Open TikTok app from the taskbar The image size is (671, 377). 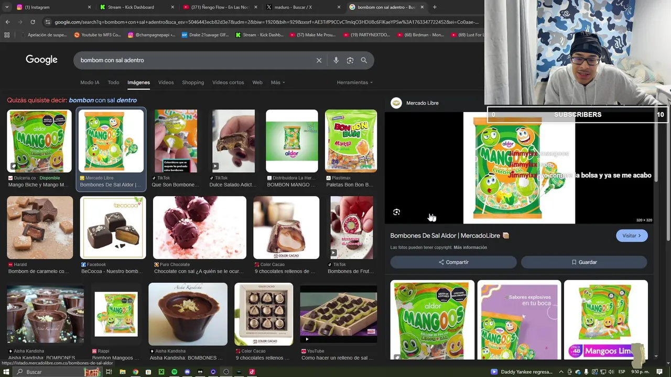(252, 372)
